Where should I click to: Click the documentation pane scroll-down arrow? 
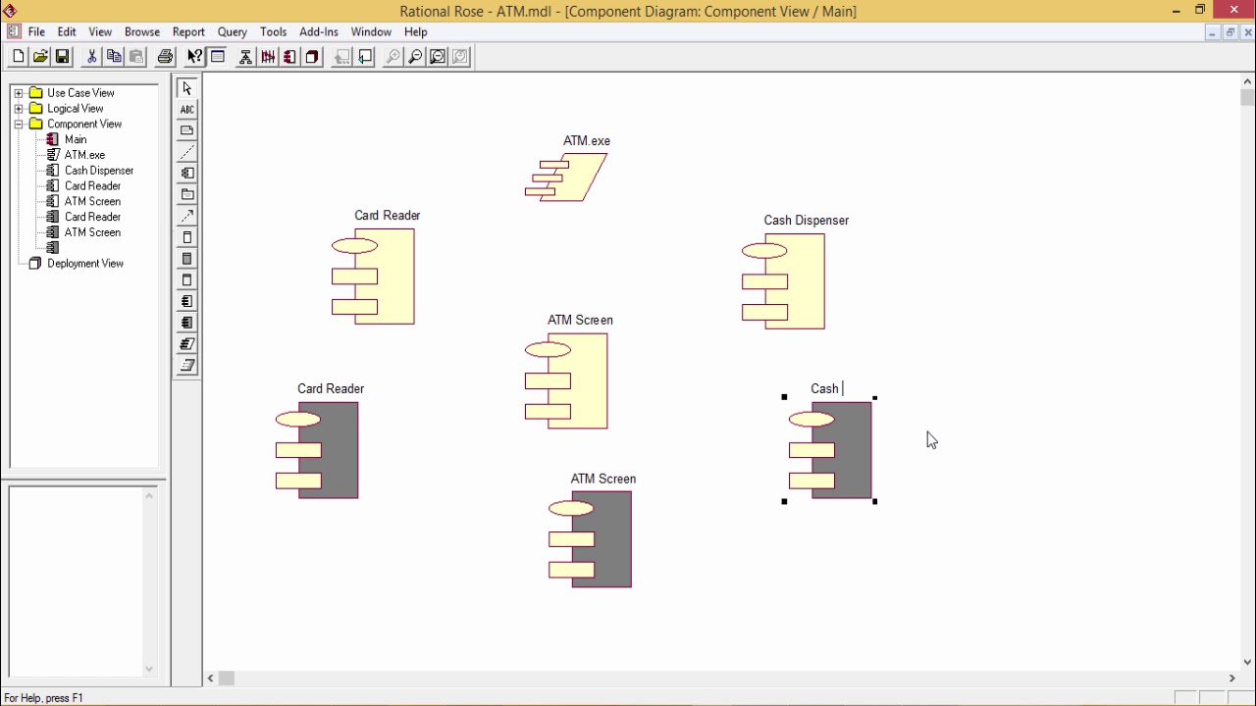point(149,669)
